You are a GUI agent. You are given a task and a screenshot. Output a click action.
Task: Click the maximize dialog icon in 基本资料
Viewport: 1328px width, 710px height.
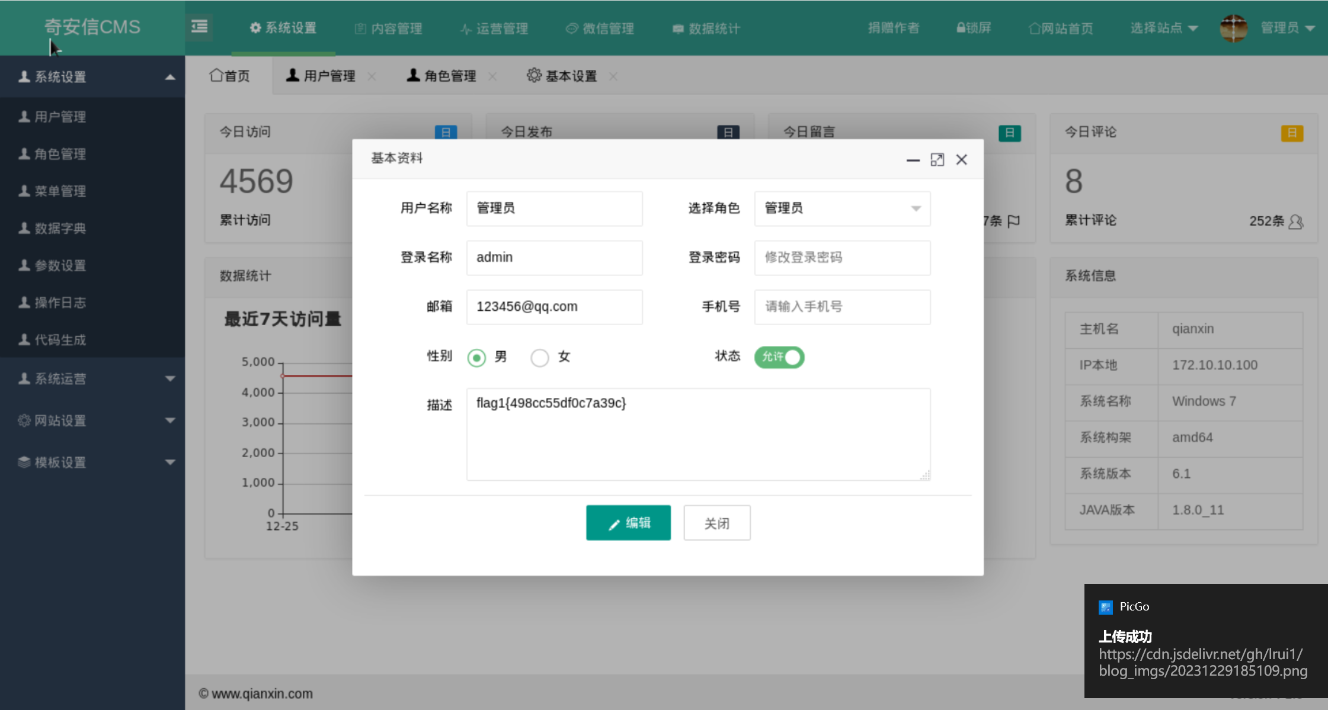coord(937,160)
